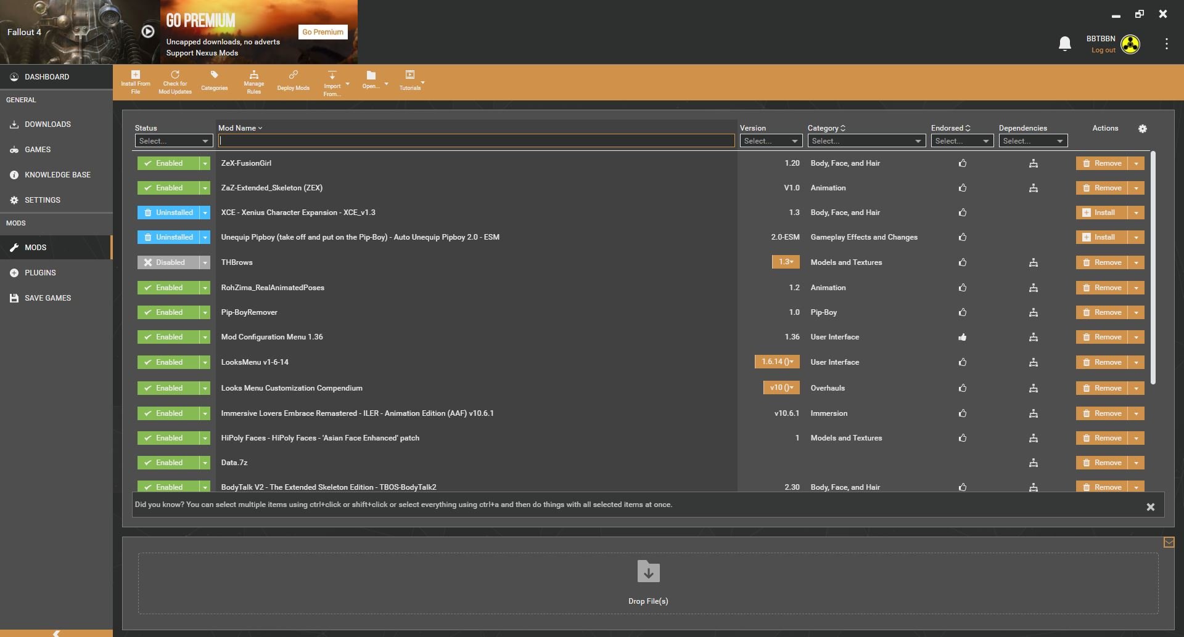Toggle Uninstalled status of Unequip Pipboy

[x=168, y=237]
